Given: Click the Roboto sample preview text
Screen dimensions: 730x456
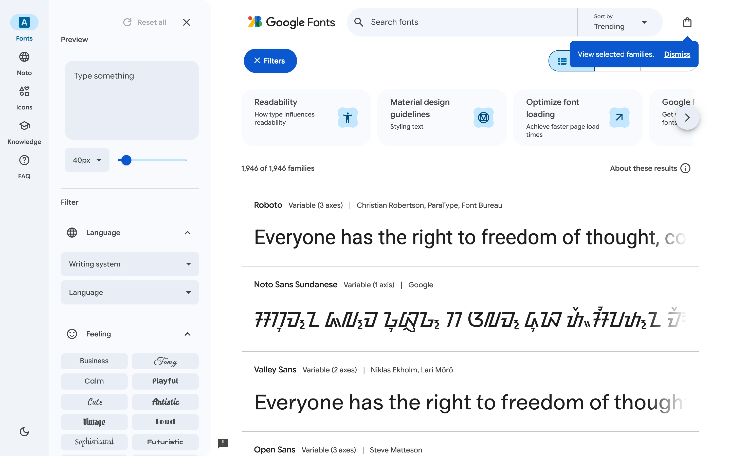Looking at the screenshot, I should 470,237.
